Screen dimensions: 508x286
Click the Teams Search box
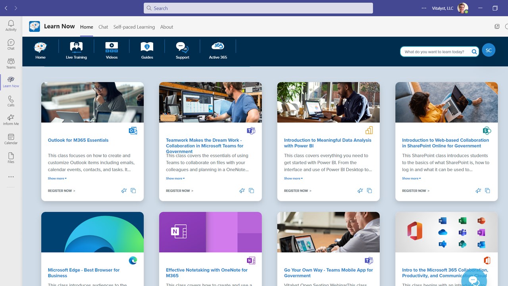pyautogui.click(x=258, y=8)
